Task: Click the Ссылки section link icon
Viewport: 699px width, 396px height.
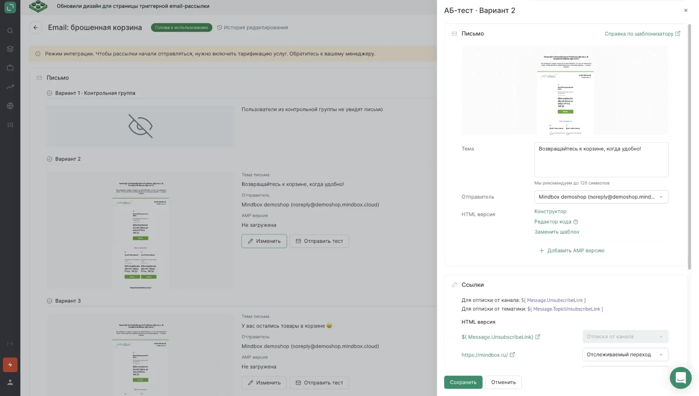Action: point(454,285)
